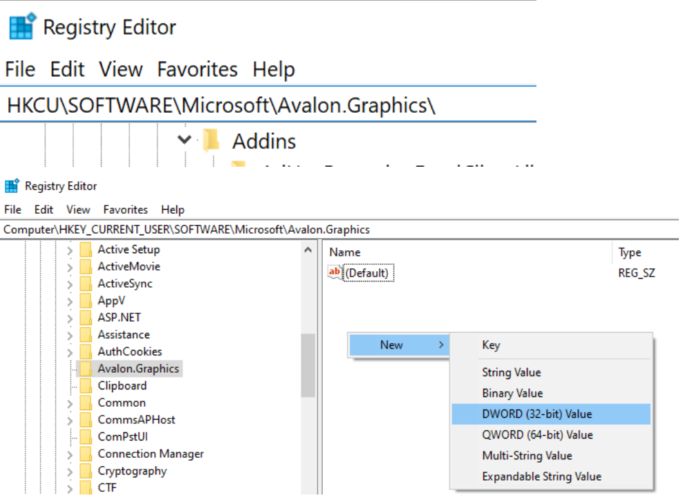This screenshot has height=498, width=683.
Task: Open View menu in the full Registry window
Action: 78,210
